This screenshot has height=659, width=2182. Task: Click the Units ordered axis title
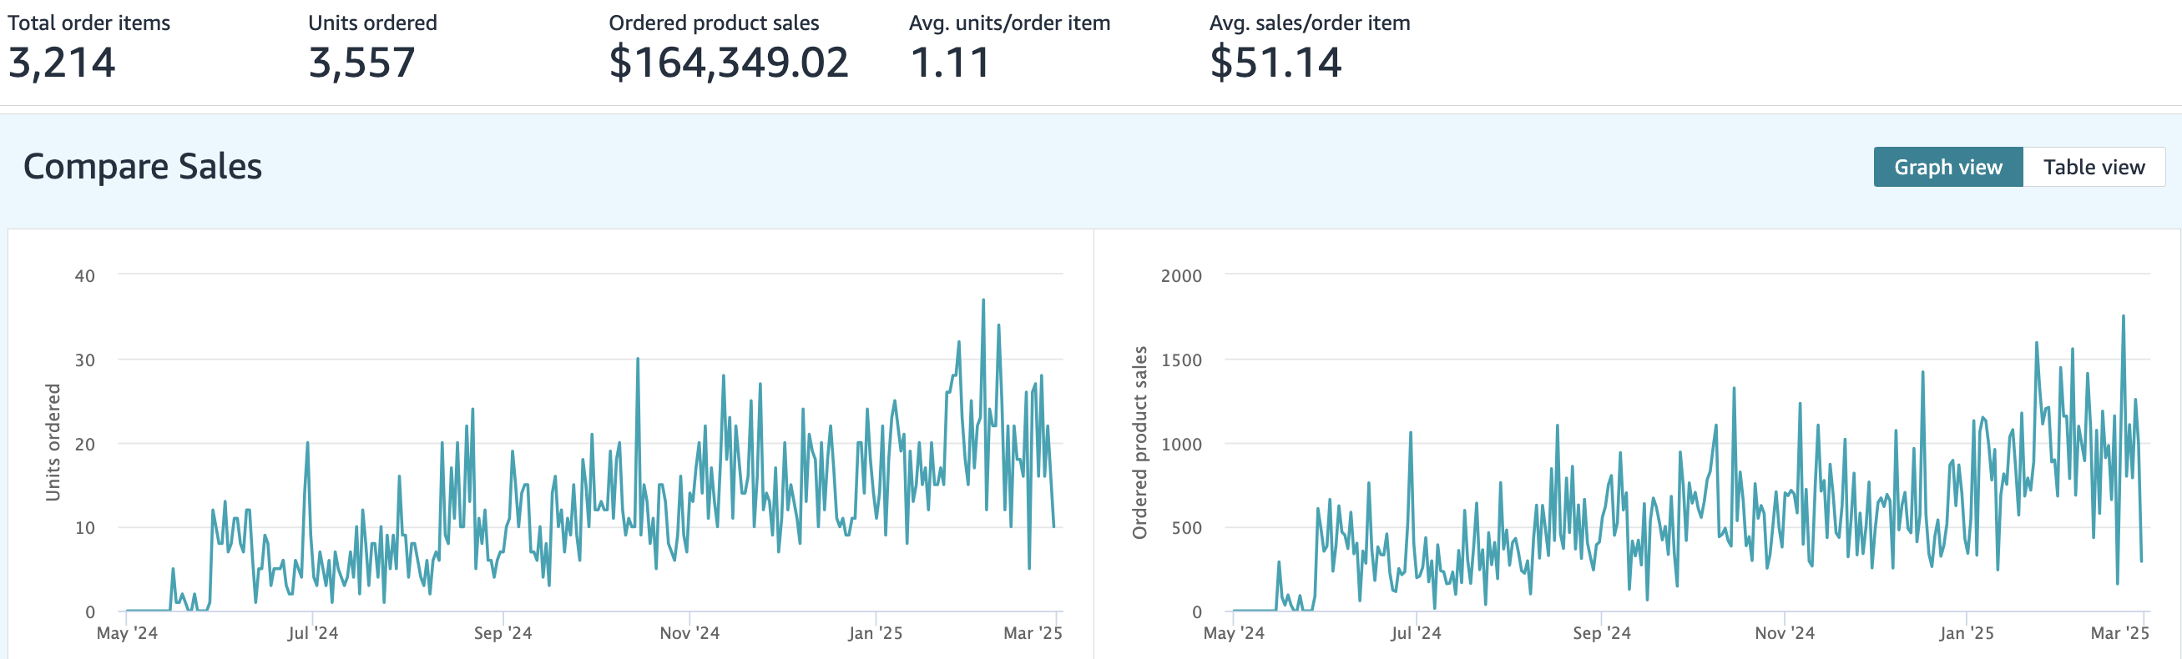coord(53,442)
